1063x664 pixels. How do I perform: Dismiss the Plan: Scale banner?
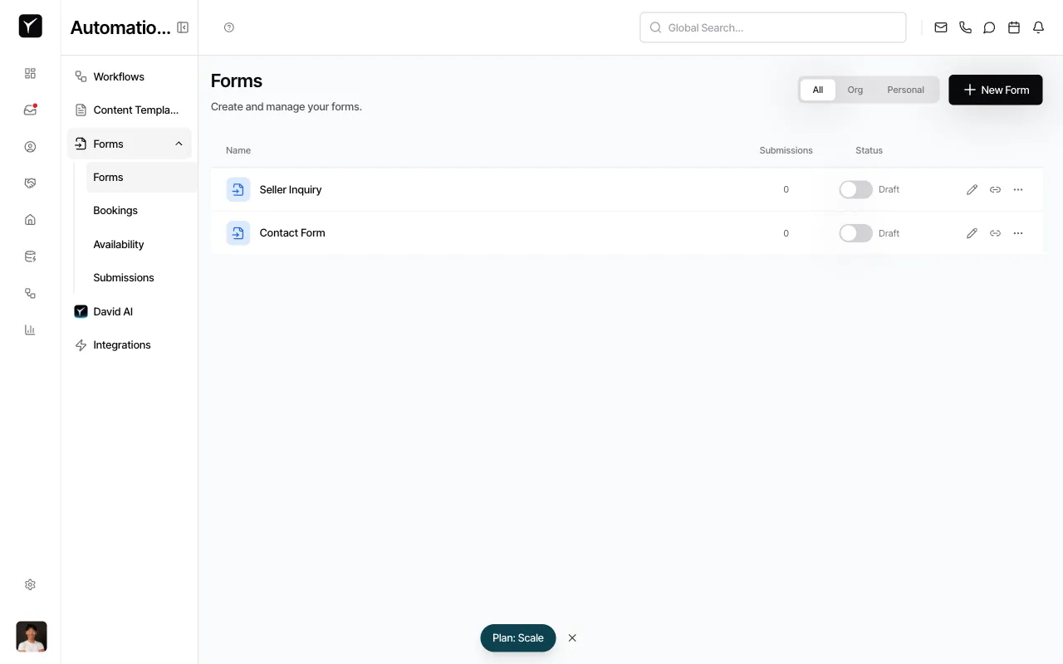point(572,637)
